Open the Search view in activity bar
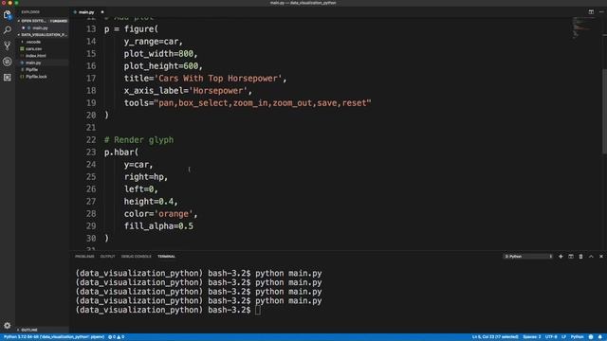Screen dimensions: 607x341 (7, 30)
